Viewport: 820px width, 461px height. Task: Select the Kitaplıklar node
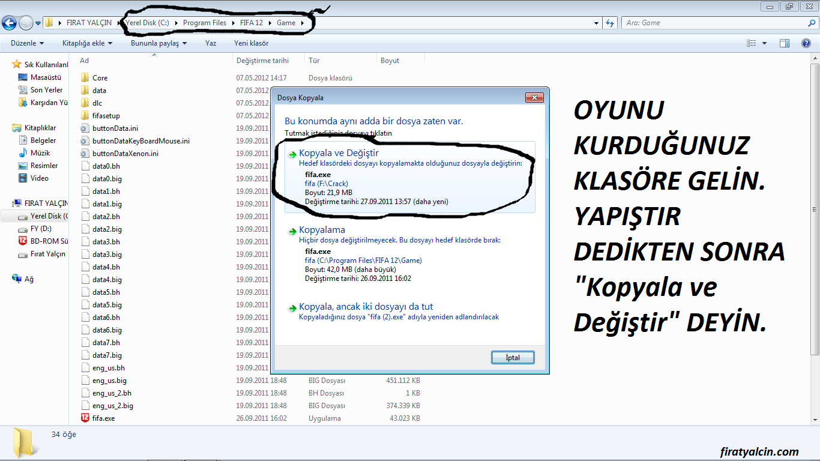40,128
